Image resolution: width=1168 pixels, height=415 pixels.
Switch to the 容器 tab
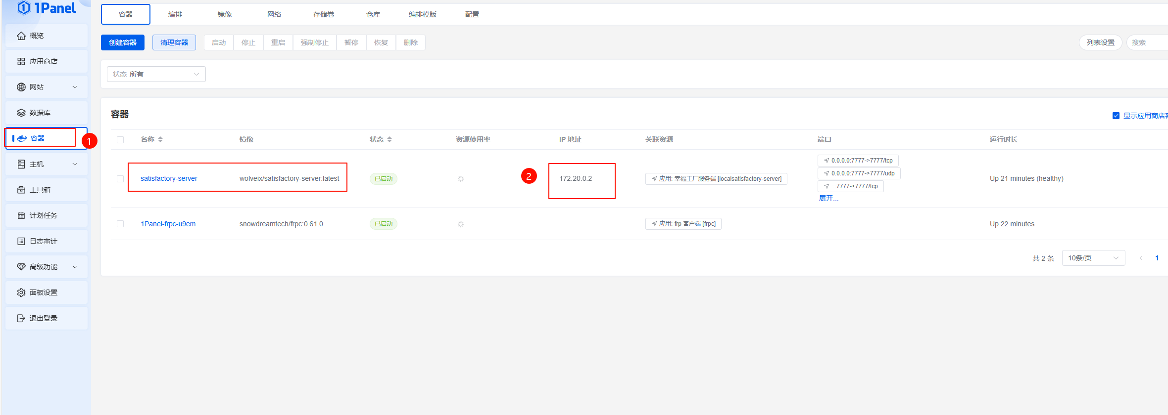pyautogui.click(x=126, y=14)
